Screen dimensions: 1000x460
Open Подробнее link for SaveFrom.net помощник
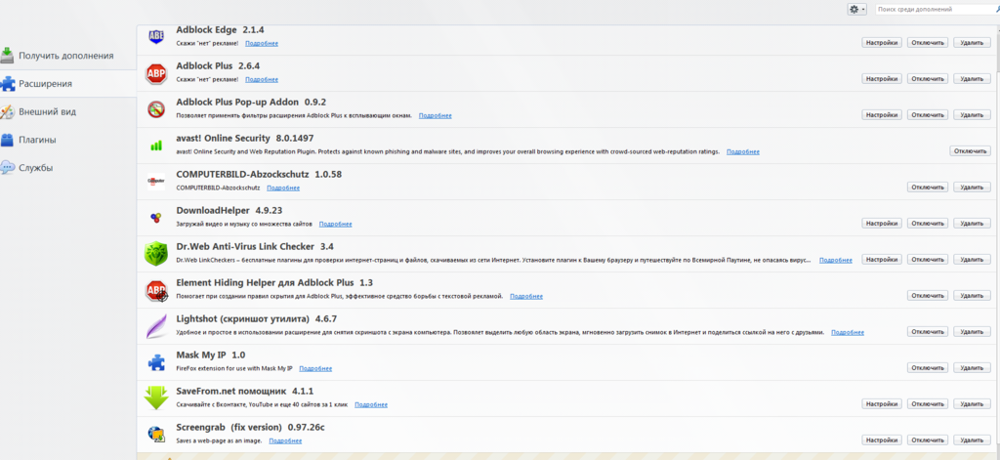coord(371,404)
